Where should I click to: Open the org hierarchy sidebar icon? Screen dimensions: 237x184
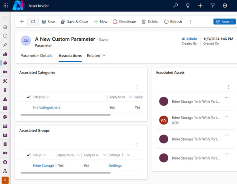5,171
